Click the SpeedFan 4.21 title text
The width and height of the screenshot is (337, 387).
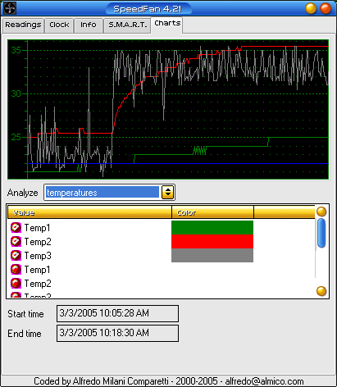tap(148, 9)
